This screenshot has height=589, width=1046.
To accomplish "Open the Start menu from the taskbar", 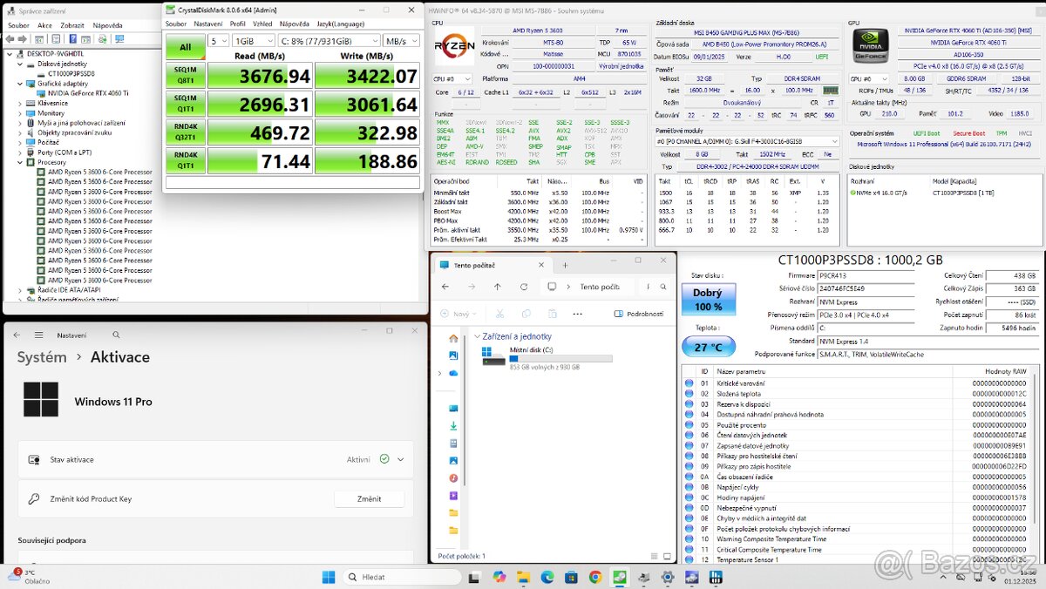I will pyautogui.click(x=328, y=576).
